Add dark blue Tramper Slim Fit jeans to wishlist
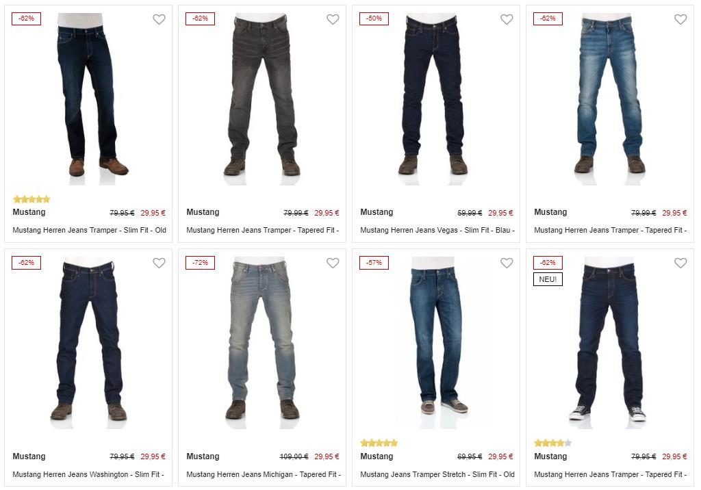The image size is (701, 490). (159, 19)
